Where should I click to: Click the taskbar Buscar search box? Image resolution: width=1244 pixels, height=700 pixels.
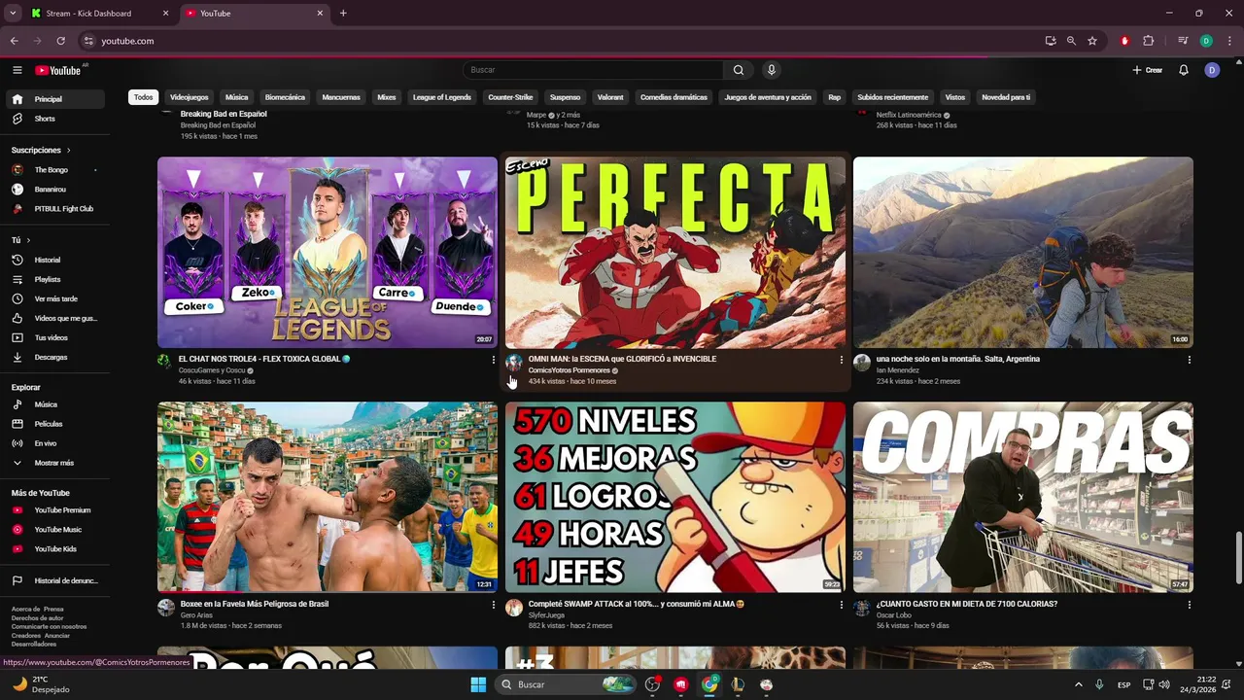[566, 684]
